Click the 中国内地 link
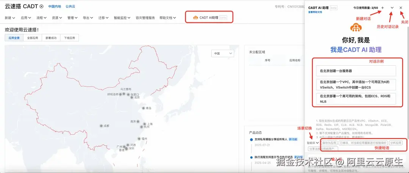The height and width of the screenshot is (173, 409). point(55,6)
